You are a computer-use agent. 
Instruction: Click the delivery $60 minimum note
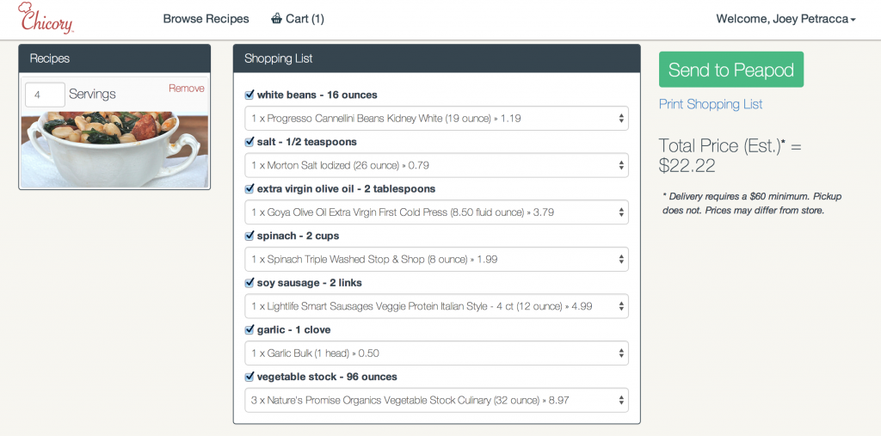click(x=752, y=204)
